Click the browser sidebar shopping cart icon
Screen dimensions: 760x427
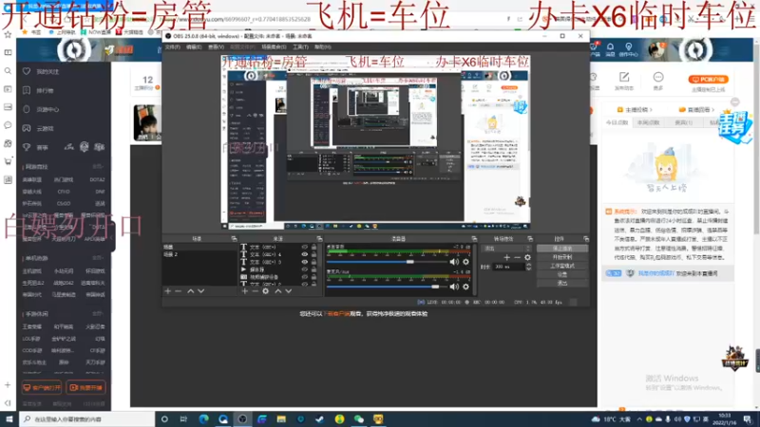coord(8,161)
